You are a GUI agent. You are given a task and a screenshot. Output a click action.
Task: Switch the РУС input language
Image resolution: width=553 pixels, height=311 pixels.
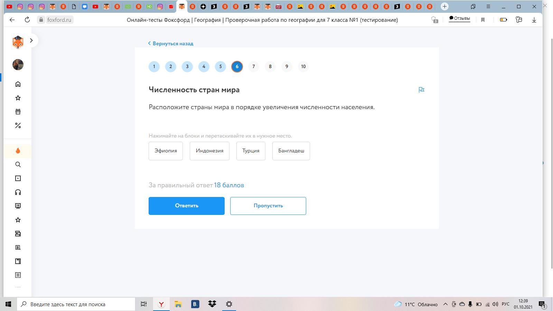point(506,304)
